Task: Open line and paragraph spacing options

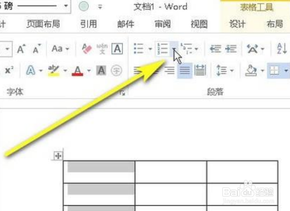Action: pos(221,71)
